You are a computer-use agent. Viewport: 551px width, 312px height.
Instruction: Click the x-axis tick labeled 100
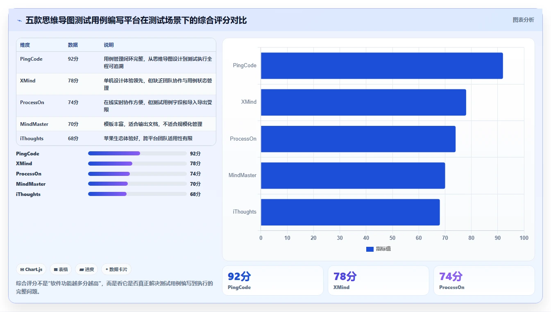point(524,238)
